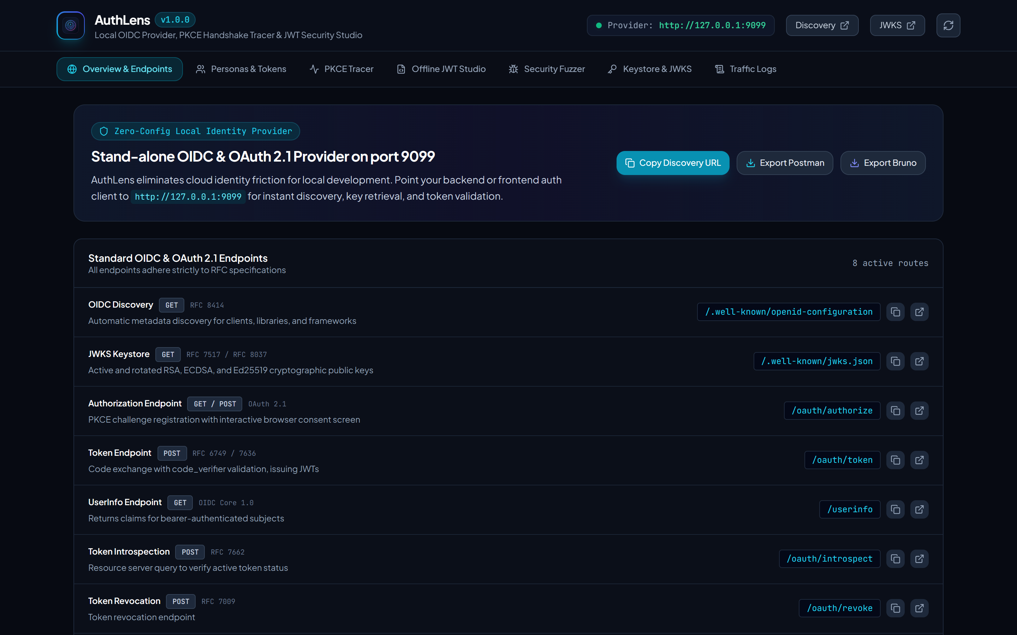Image resolution: width=1017 pixels, height=635 pixels.
Task: Click the /oauth/authorize path text
Action: [832, 411]
